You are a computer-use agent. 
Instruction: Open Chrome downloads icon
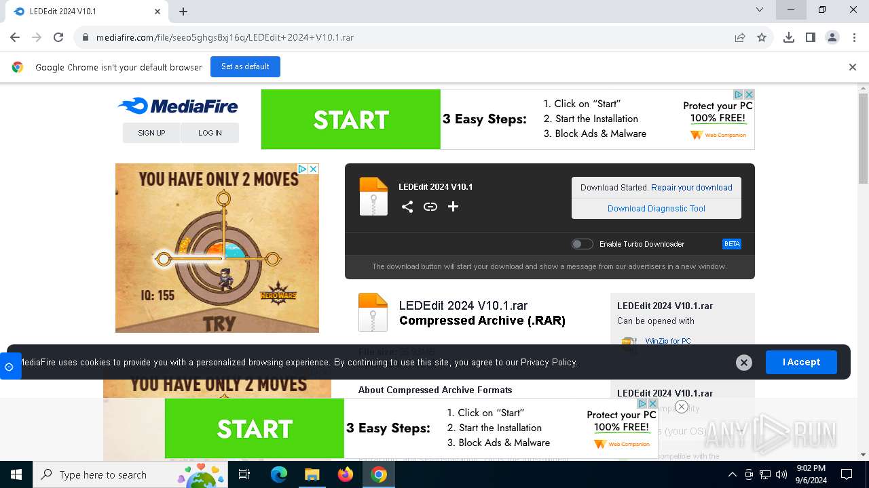pos(789,37)
